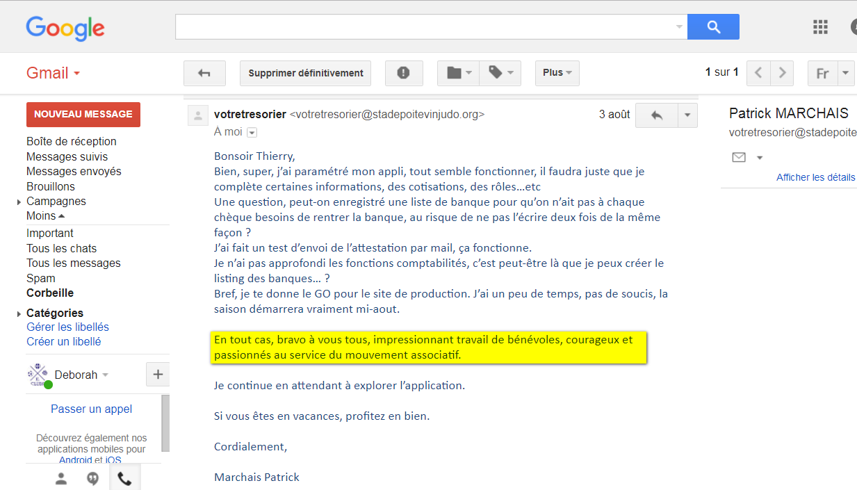Open search options arrow in search box
This screenshot has height=490, width=857.
[679, 27]
